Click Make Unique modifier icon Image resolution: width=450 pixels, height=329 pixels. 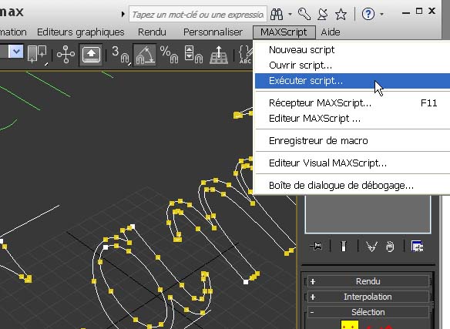(x=371, y=246)
